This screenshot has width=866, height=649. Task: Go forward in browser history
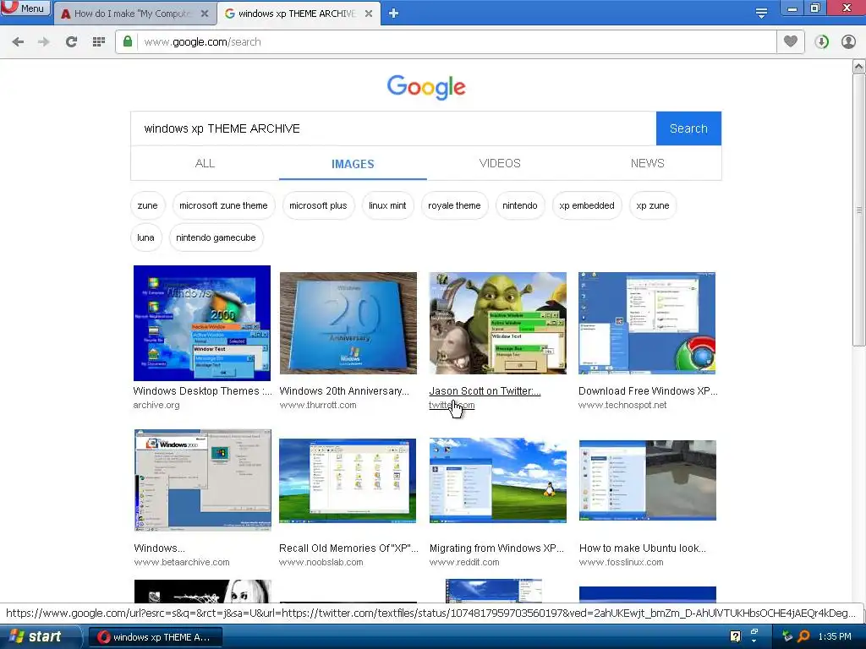click(x=44, y=42)
